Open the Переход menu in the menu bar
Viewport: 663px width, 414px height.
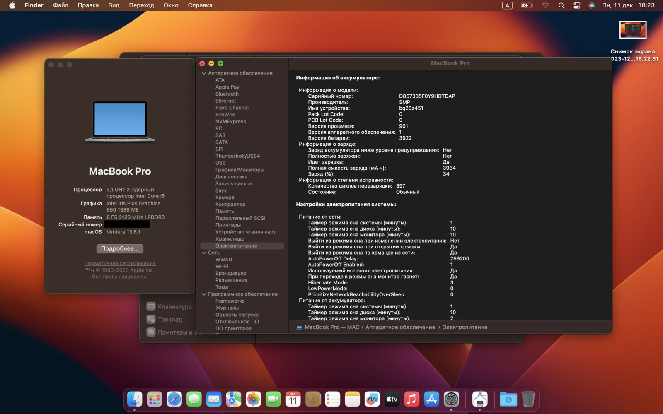pyautogui.click(x=142, y=5)
